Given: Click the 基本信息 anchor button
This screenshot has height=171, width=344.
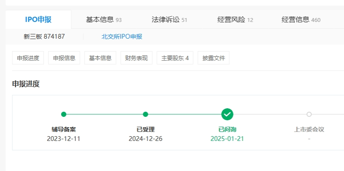Looking at the screenshot, I should [x=100, y=58].
